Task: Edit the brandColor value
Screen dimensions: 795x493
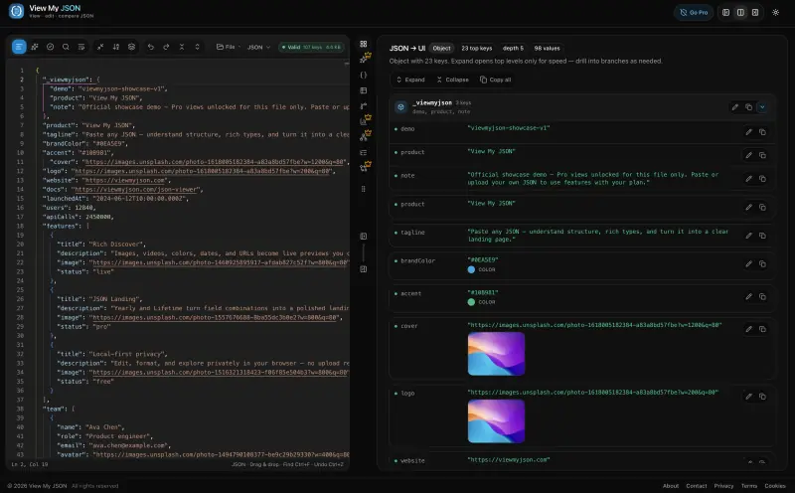Action: click(x=749, y=263)
